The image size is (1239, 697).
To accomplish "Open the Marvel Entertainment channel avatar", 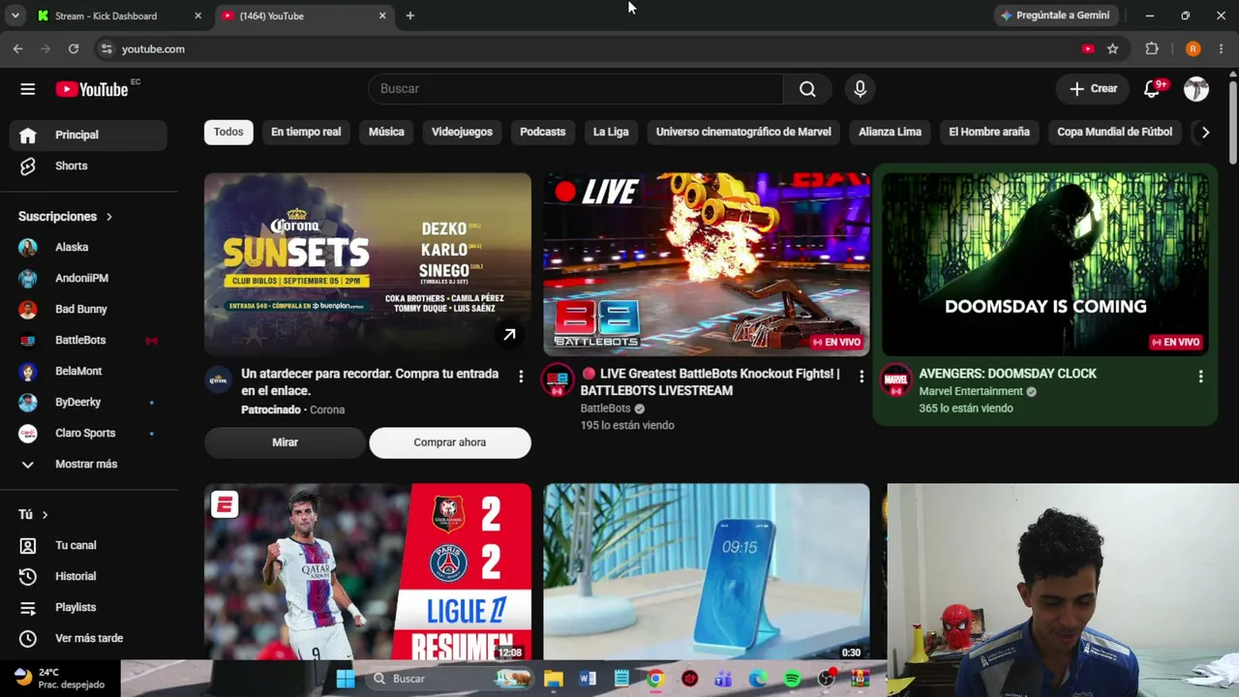I will click(x=895, y=380).
